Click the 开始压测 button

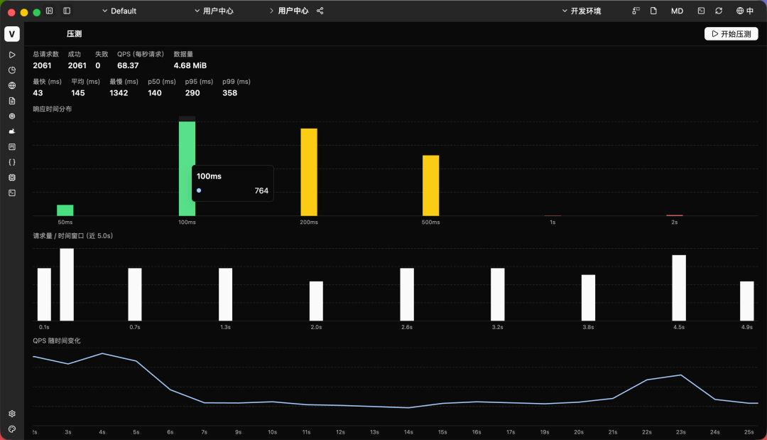tap(731, 34)
